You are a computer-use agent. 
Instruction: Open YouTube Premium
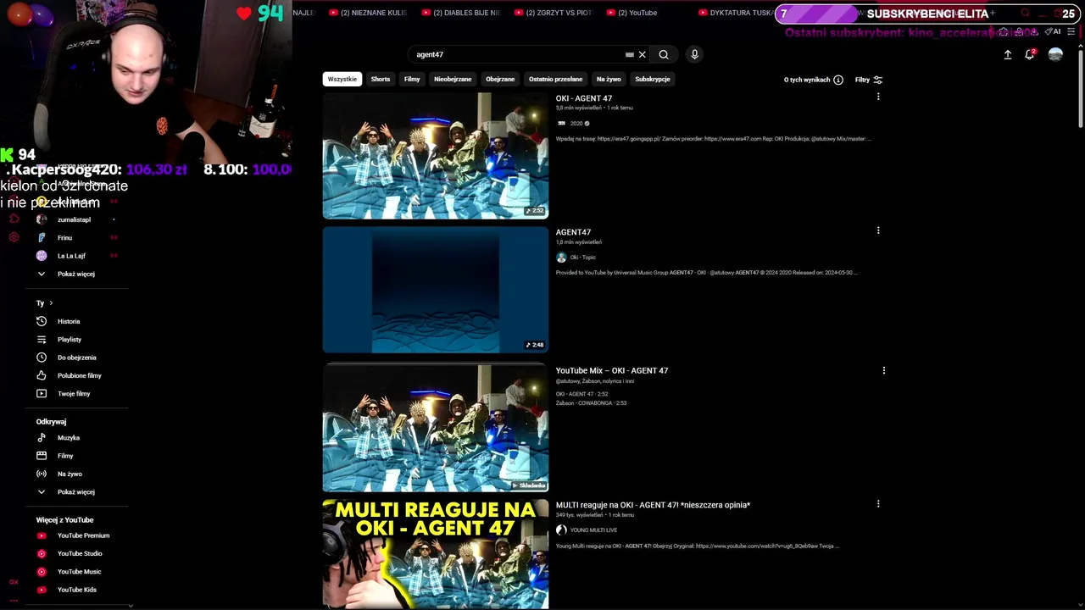pyautogui.click(x=83, y=535)
